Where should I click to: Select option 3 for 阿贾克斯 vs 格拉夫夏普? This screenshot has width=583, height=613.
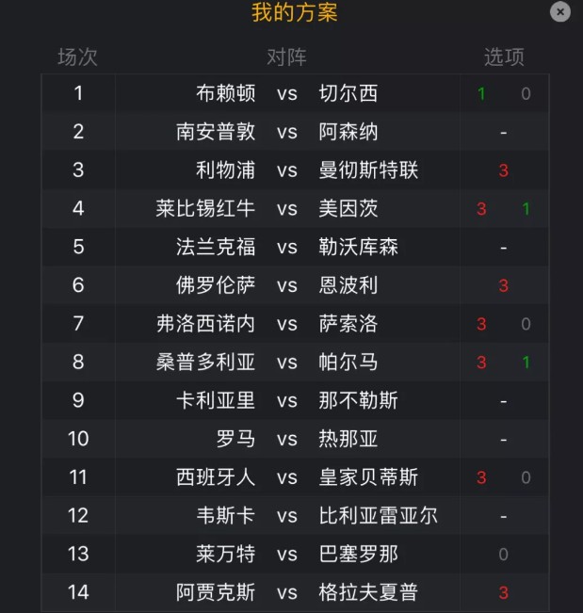pyautogui.click(x=504, y=592)
